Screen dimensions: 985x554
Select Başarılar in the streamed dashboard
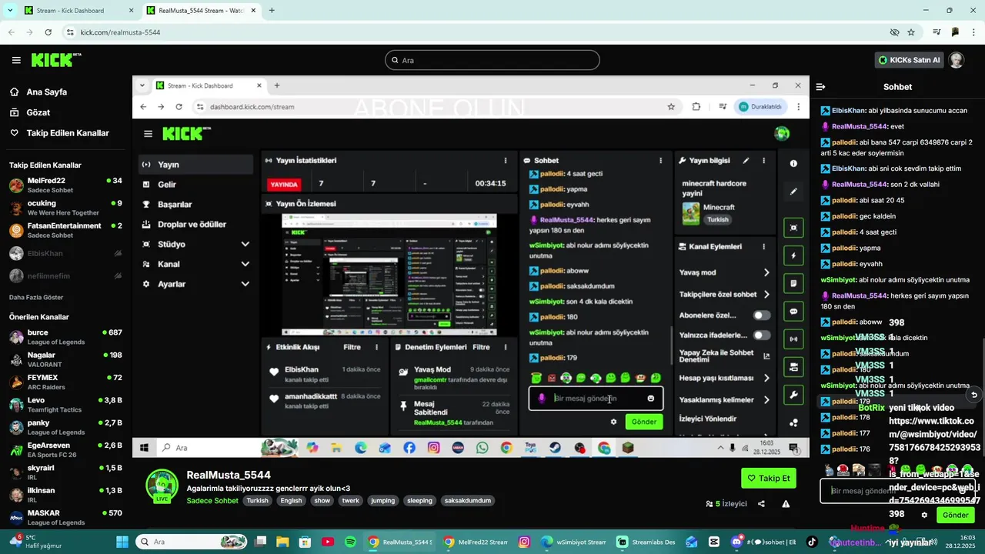pyautogui.click(x=195, y=205)
